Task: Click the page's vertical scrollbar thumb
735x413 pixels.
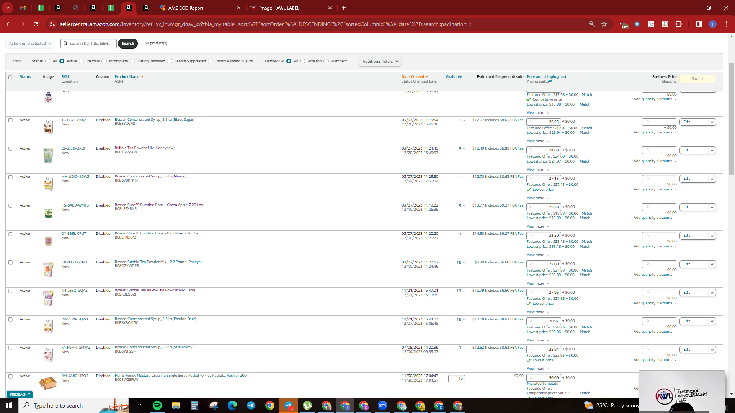Action: pyautogui.click(x=732, y=119)
